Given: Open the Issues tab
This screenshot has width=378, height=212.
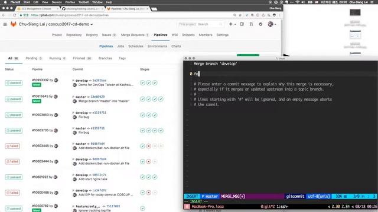Looking at the screenshot, I should click(x=109, y=35).
